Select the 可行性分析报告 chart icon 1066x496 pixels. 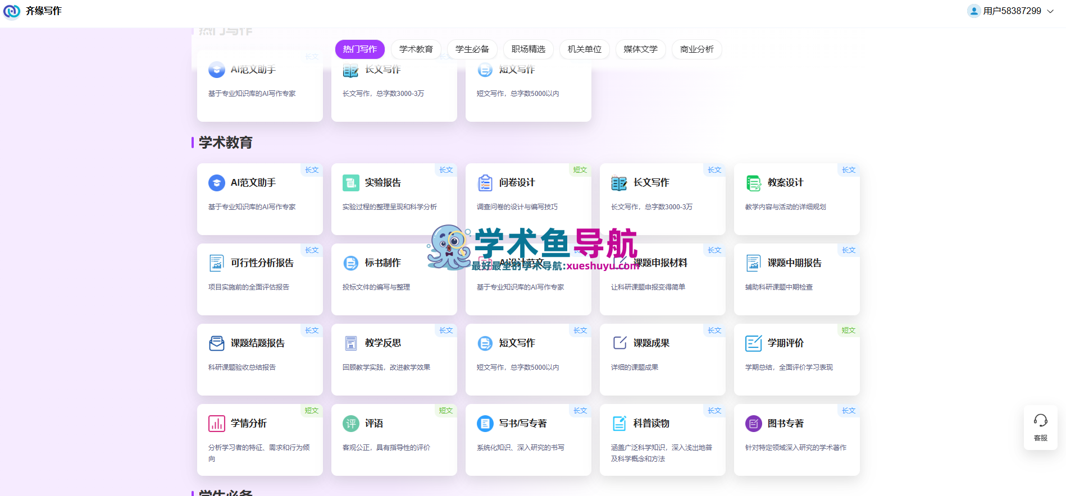coord(217,263)
